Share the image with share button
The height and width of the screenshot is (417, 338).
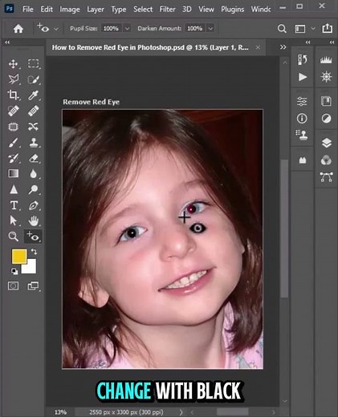pos(327,28)
